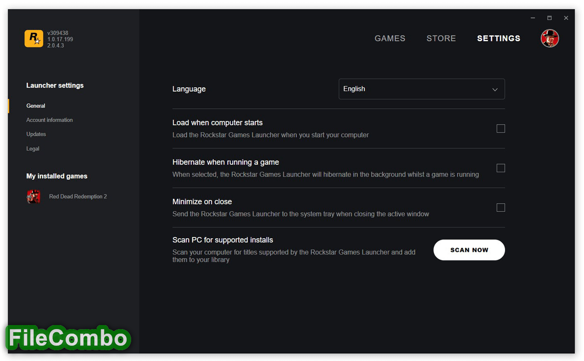Viewport: 584px width, 361px height.
Task: Click the version text 1.0.17.199
Action: click(60, 40)
